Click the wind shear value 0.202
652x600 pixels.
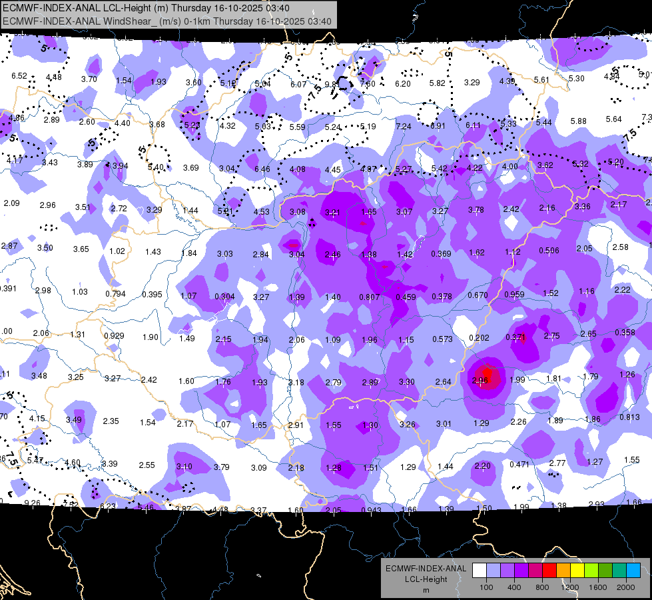point(479,338)
